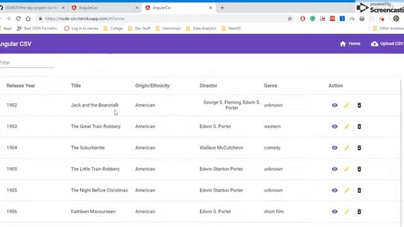
Task: Click the Grammarly extension icon
Action: [x=312, y=18]
